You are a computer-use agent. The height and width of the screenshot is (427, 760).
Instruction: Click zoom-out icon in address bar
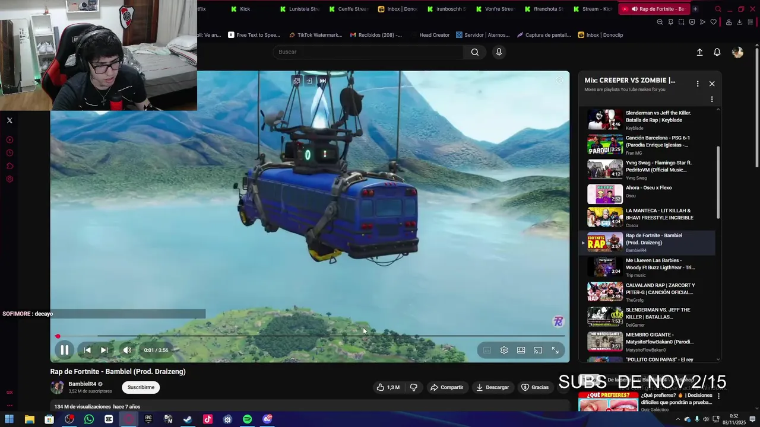click(660, 22)
